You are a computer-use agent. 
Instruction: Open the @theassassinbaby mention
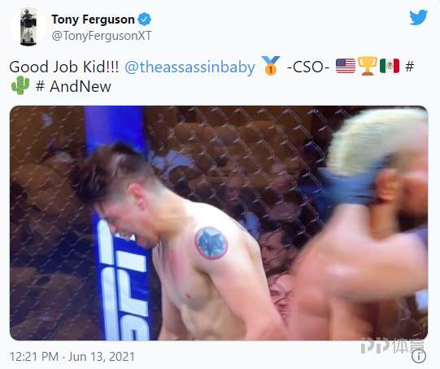coord(190,67)
